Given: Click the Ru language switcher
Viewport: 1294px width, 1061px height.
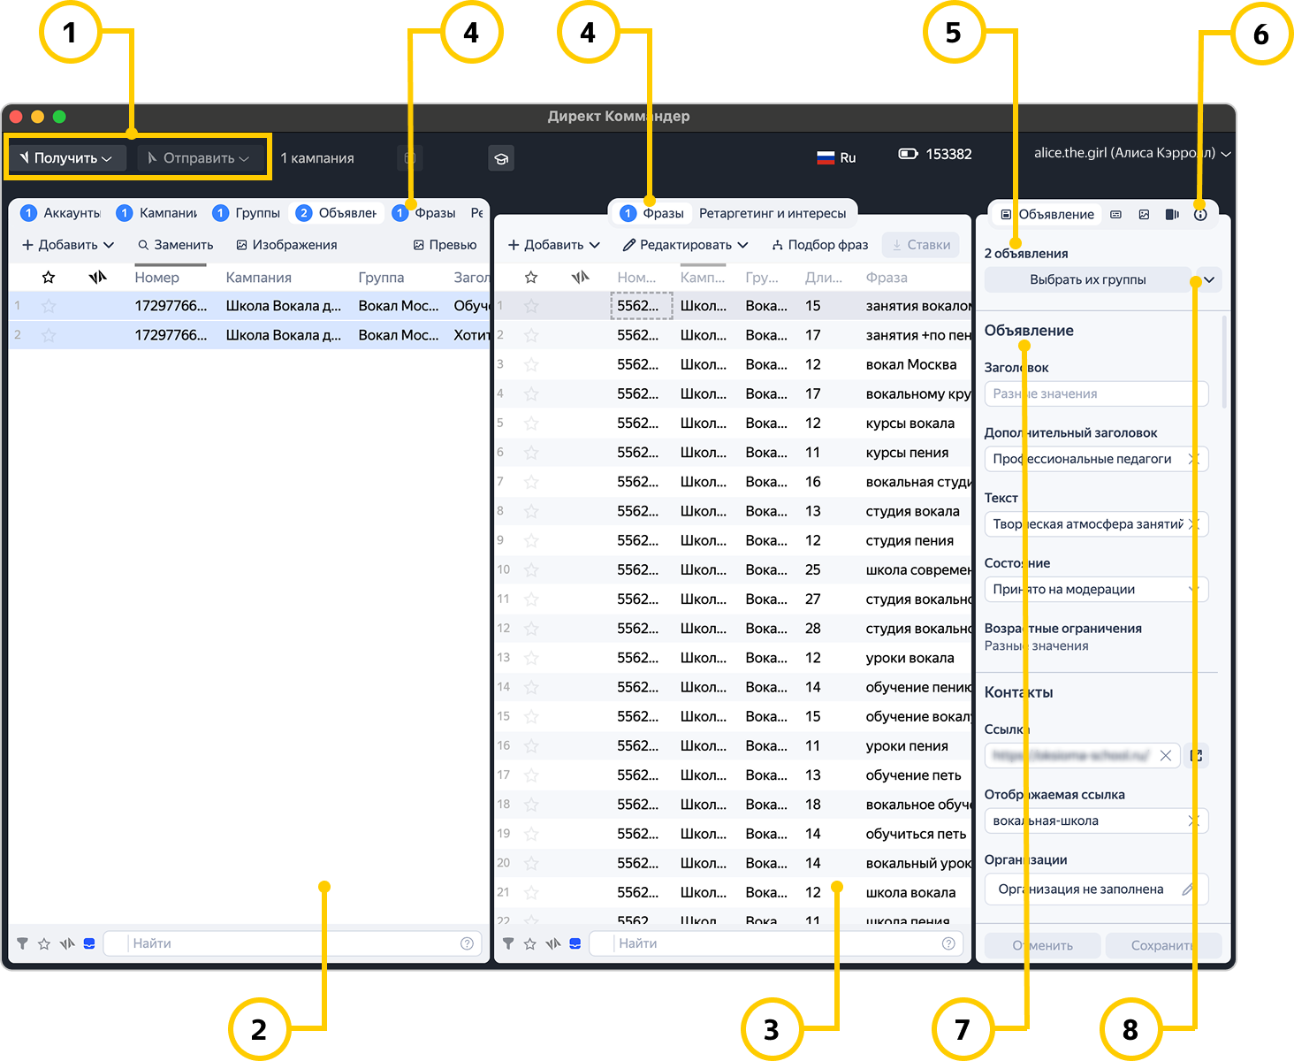Looking at the screenshot, I should [836, 157].
